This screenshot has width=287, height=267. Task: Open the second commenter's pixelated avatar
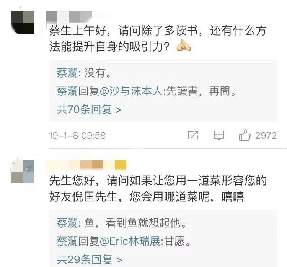click(23, 172)
